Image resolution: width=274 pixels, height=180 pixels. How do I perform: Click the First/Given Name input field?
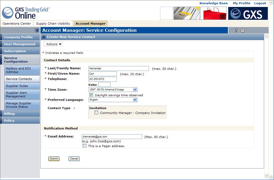tap(103, 74)
